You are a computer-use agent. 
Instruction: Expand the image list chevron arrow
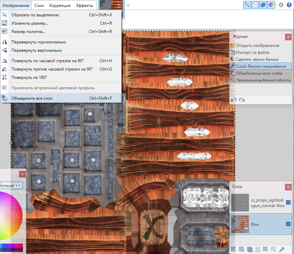click(x=128, y=5)
